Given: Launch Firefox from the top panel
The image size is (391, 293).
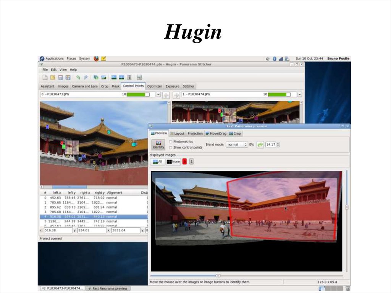Looking at the screenshot, I should click(97, 58).
